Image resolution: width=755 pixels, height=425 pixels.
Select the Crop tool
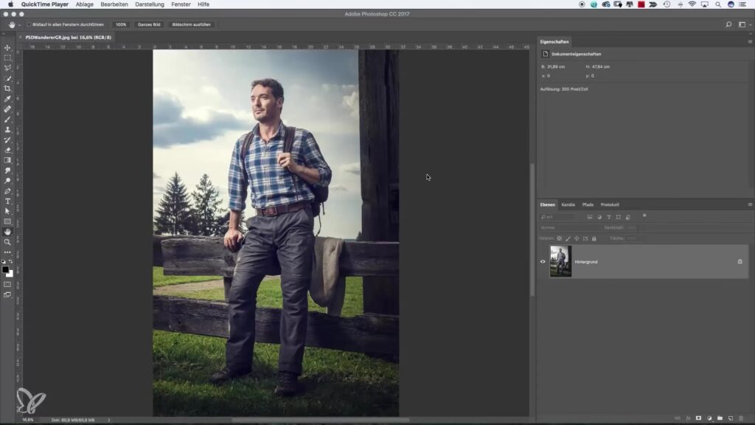point(7,89)
